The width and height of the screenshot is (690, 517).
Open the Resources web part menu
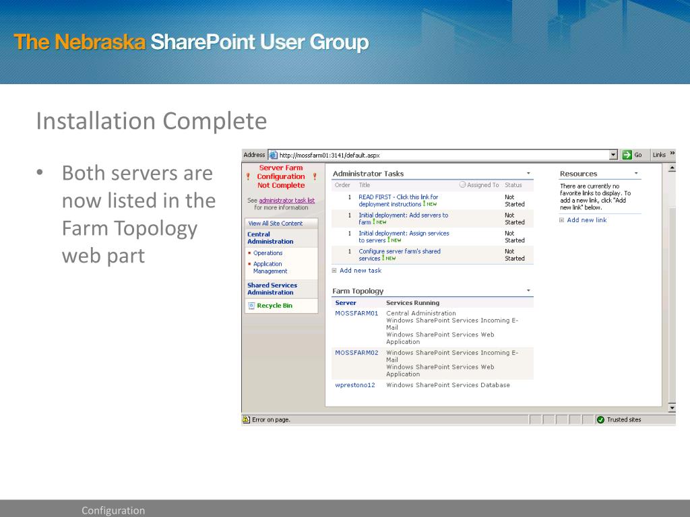(x=636, y=173)
